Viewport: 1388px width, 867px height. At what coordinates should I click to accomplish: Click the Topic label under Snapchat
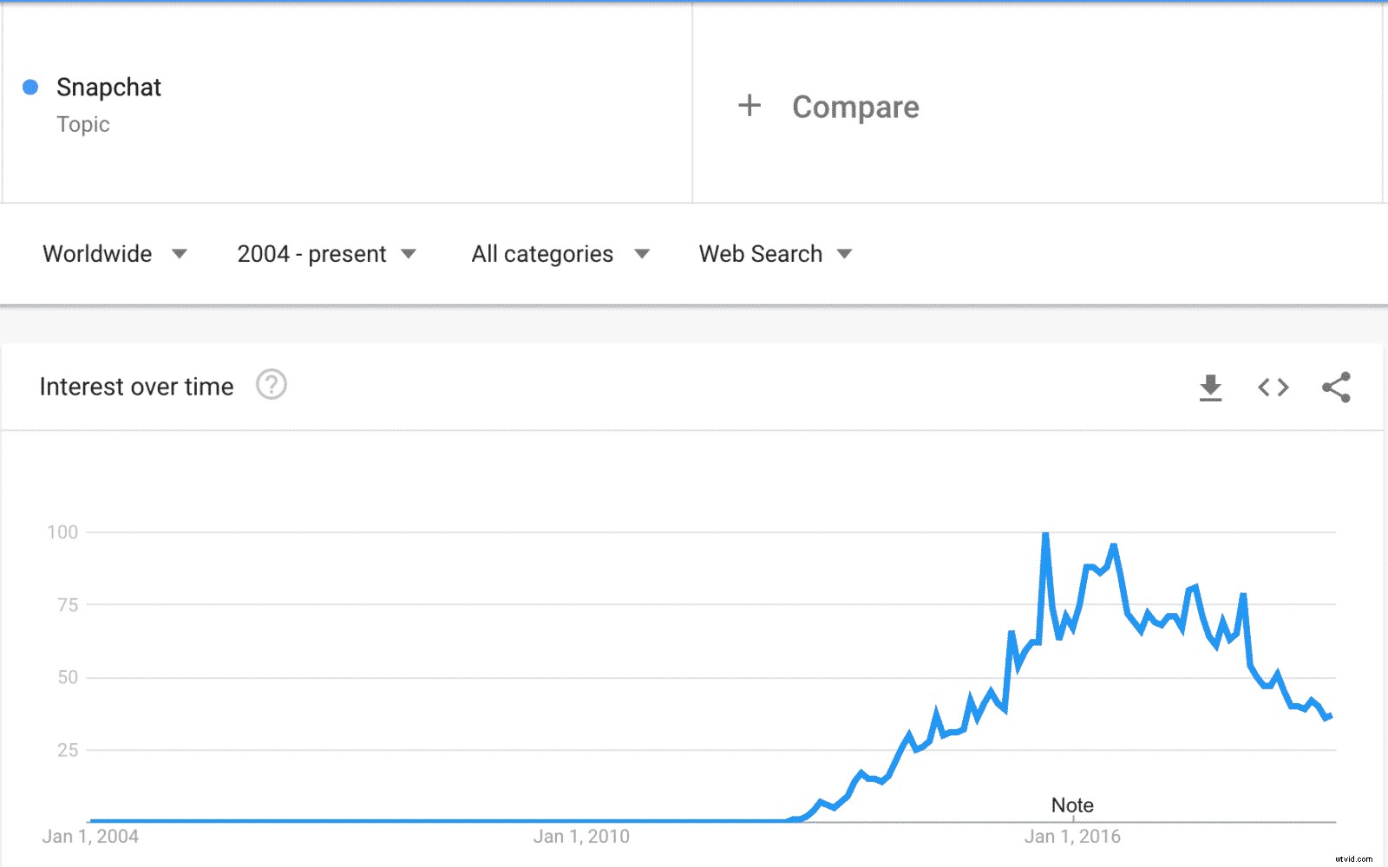(83, 125)
